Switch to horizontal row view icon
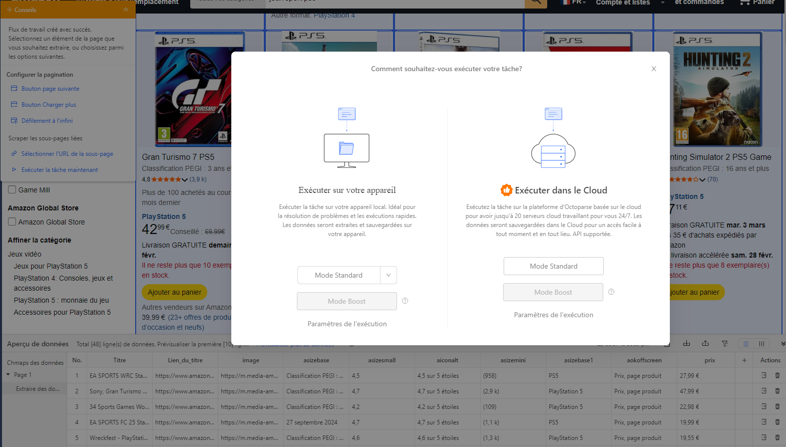The height and width of the screenshot is (447, 786). (x=746, y=344)
